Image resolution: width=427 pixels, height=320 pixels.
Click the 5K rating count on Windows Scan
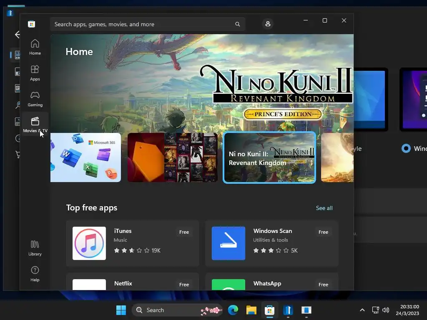tap(294, 250)
